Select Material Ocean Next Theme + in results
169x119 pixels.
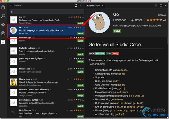(47, 92)
